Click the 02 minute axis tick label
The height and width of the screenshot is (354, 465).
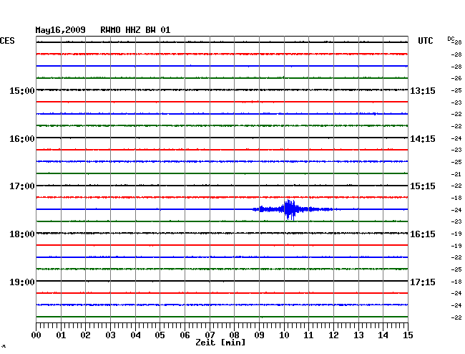pos(85,335)
